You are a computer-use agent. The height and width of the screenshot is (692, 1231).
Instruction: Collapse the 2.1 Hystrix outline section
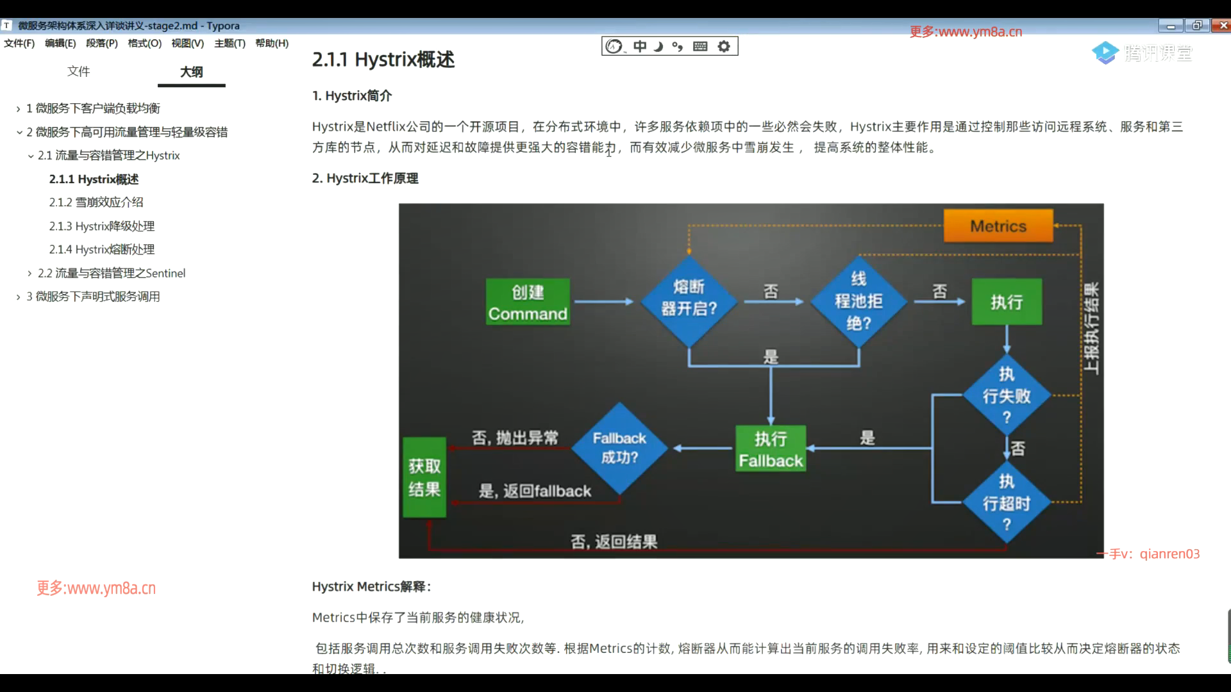pos(30,156)
